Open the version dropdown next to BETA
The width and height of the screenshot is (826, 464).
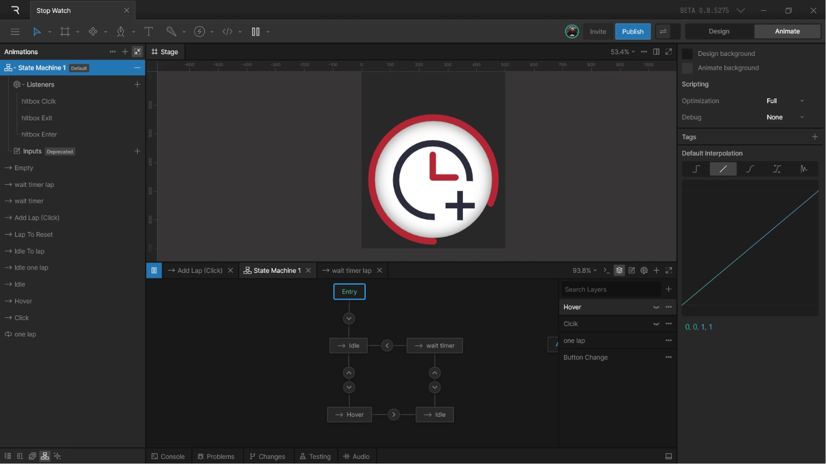740,10
